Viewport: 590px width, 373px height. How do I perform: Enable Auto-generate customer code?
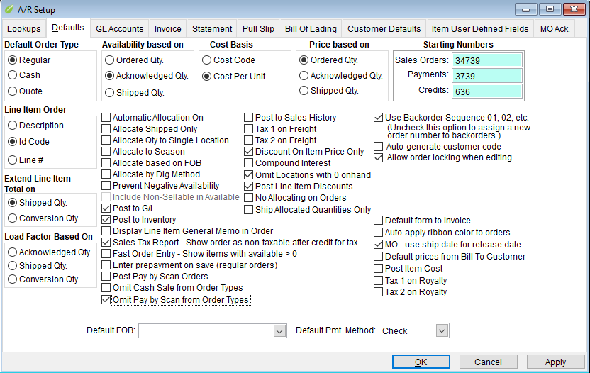pos(379,147)
